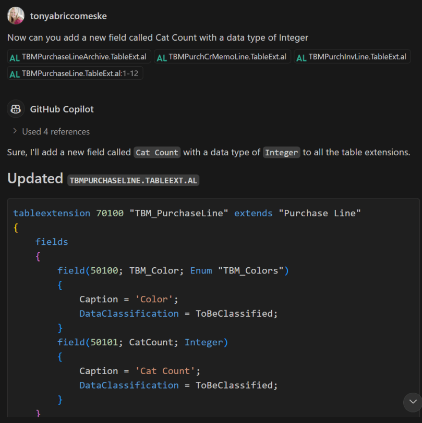Open TBMPurchaseLineArchive.TableExt.al reference

77,57
